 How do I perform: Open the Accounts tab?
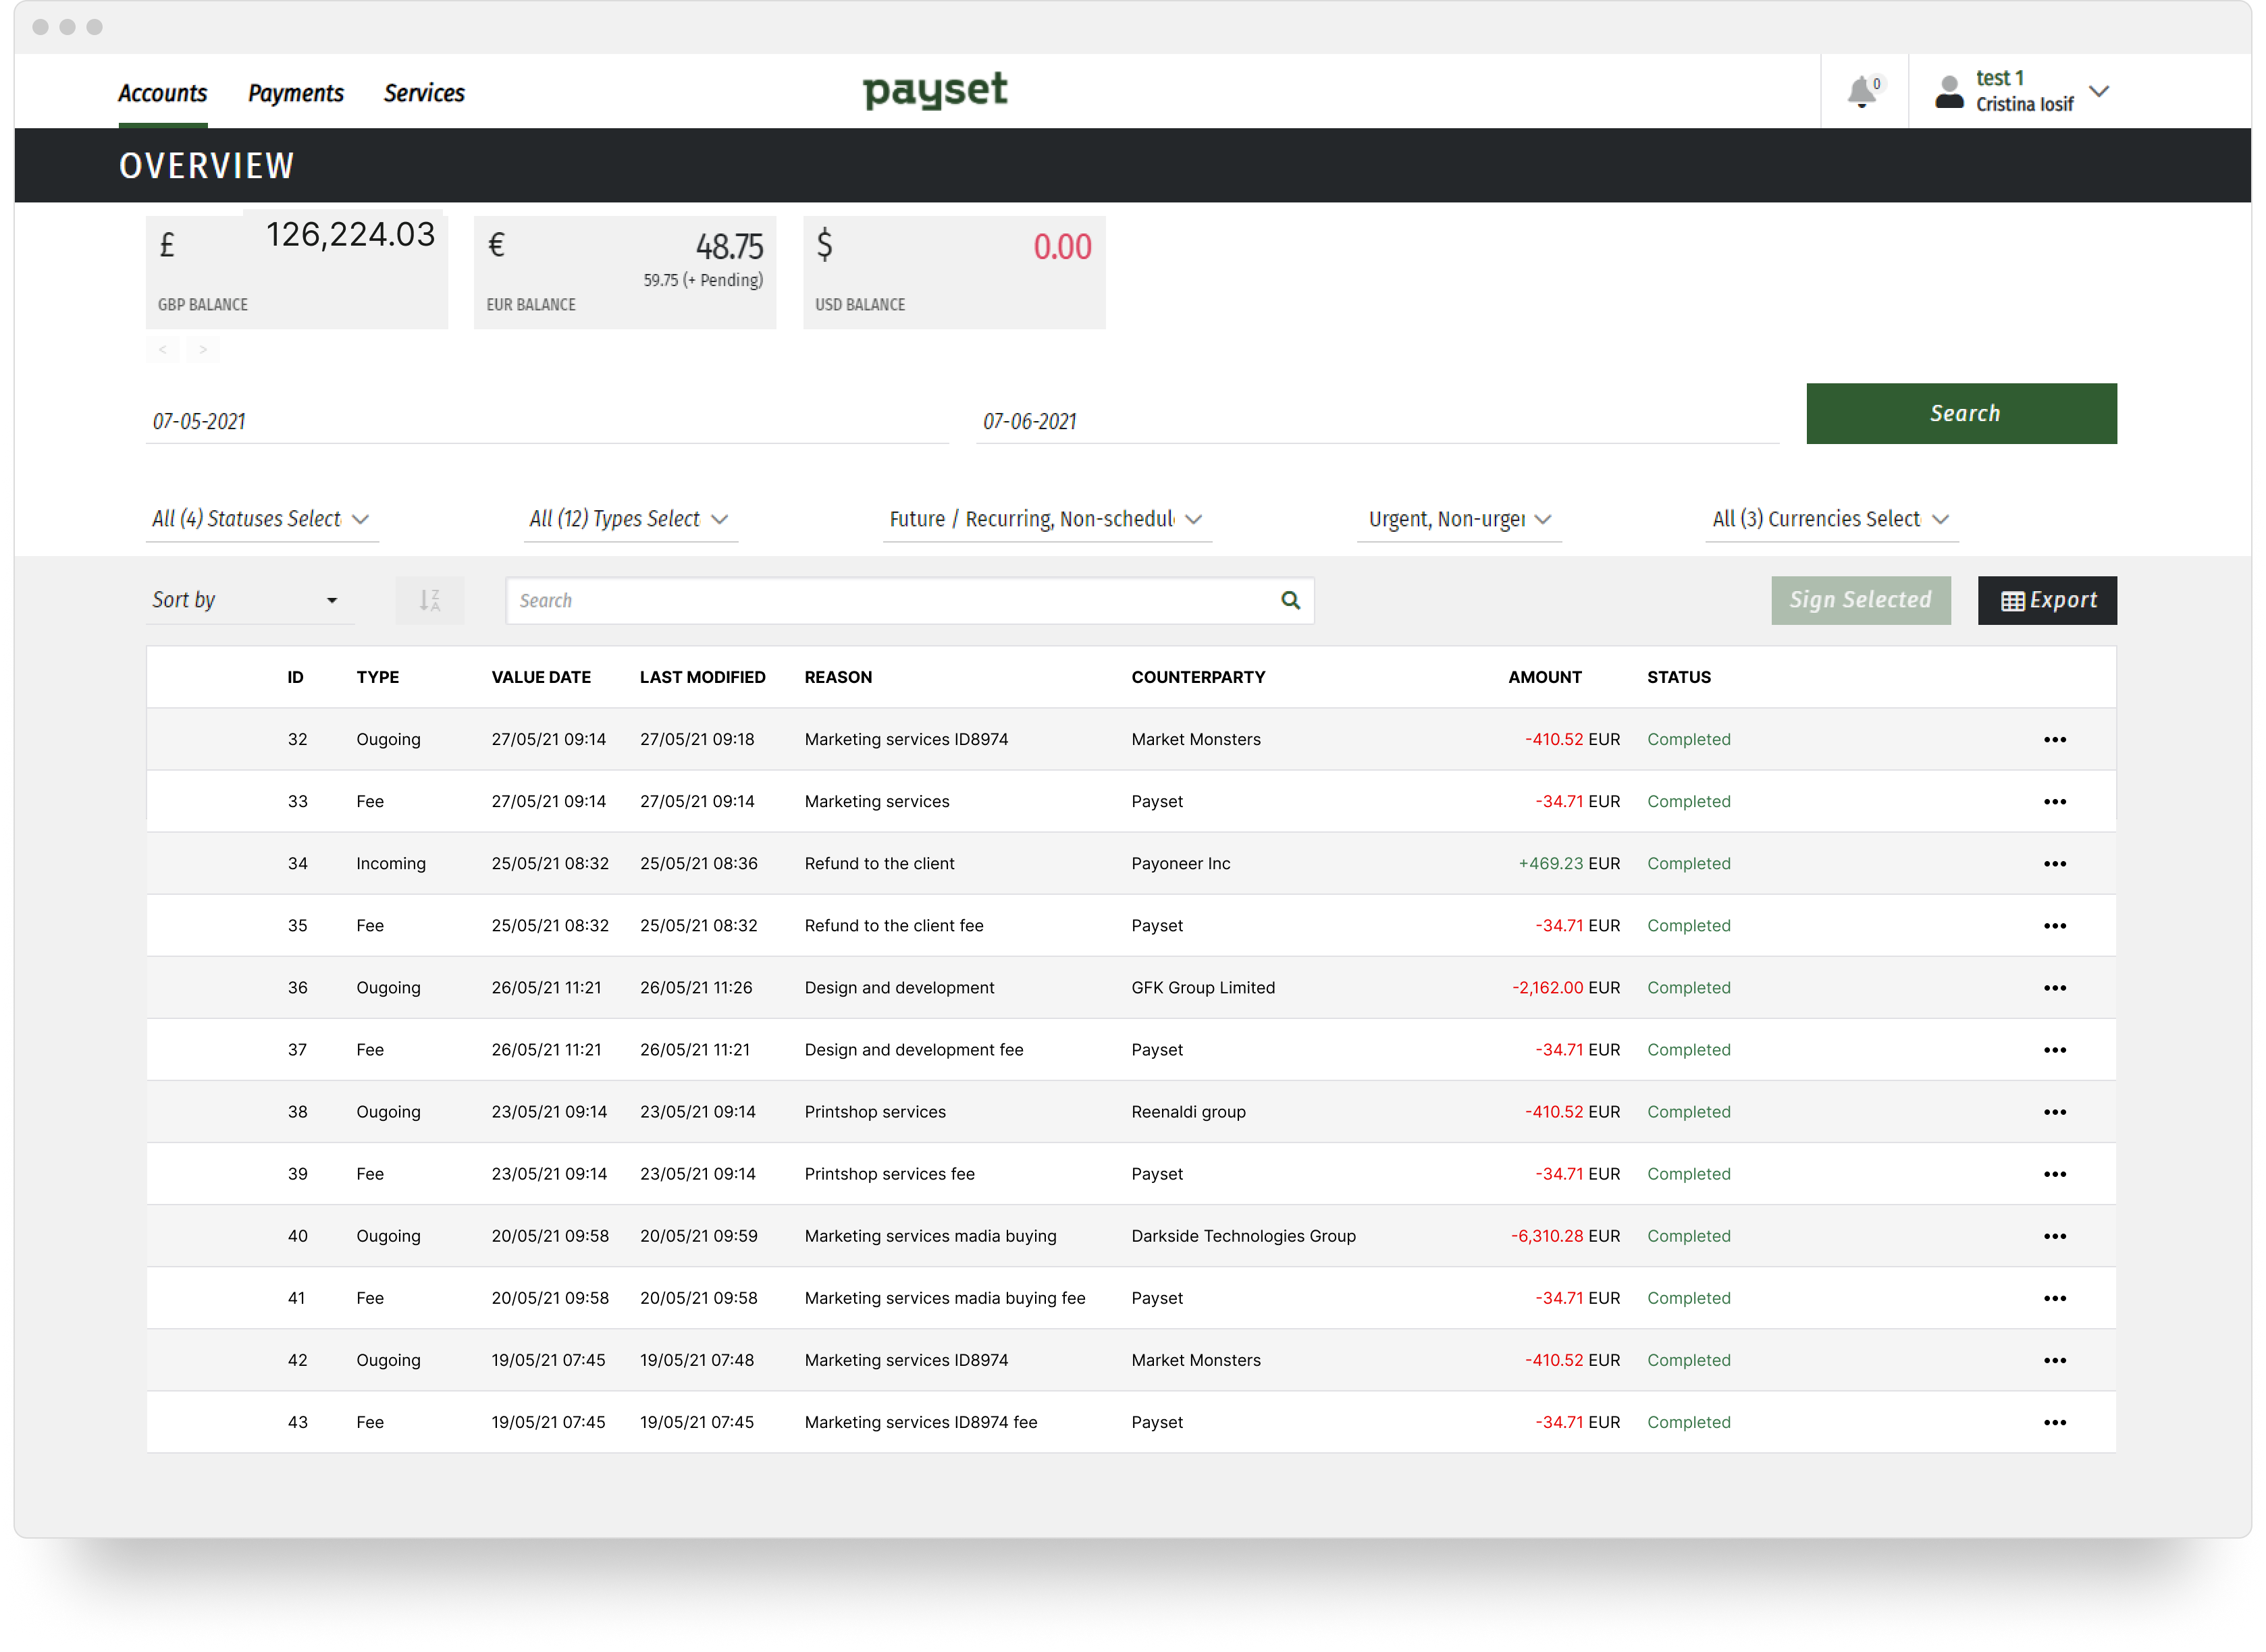pyautogui.click(x=162, y=93)
